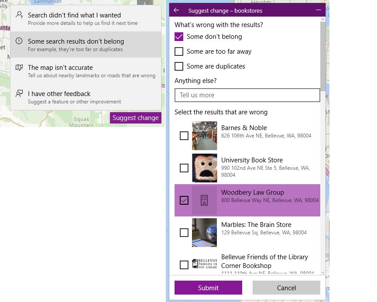The image size is (377, 302).
Task: Click the 'Tell us more' text field
Action: point(247,95)
